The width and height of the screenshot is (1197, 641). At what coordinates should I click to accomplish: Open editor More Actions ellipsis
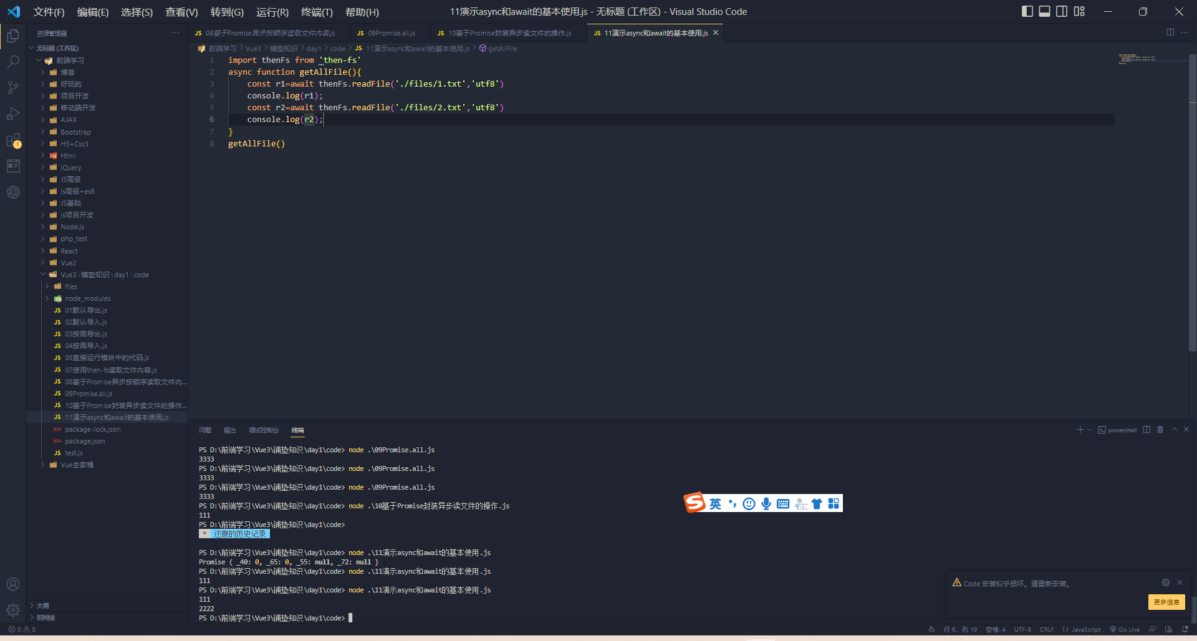pyautogui.click(x=1185, y=32)
